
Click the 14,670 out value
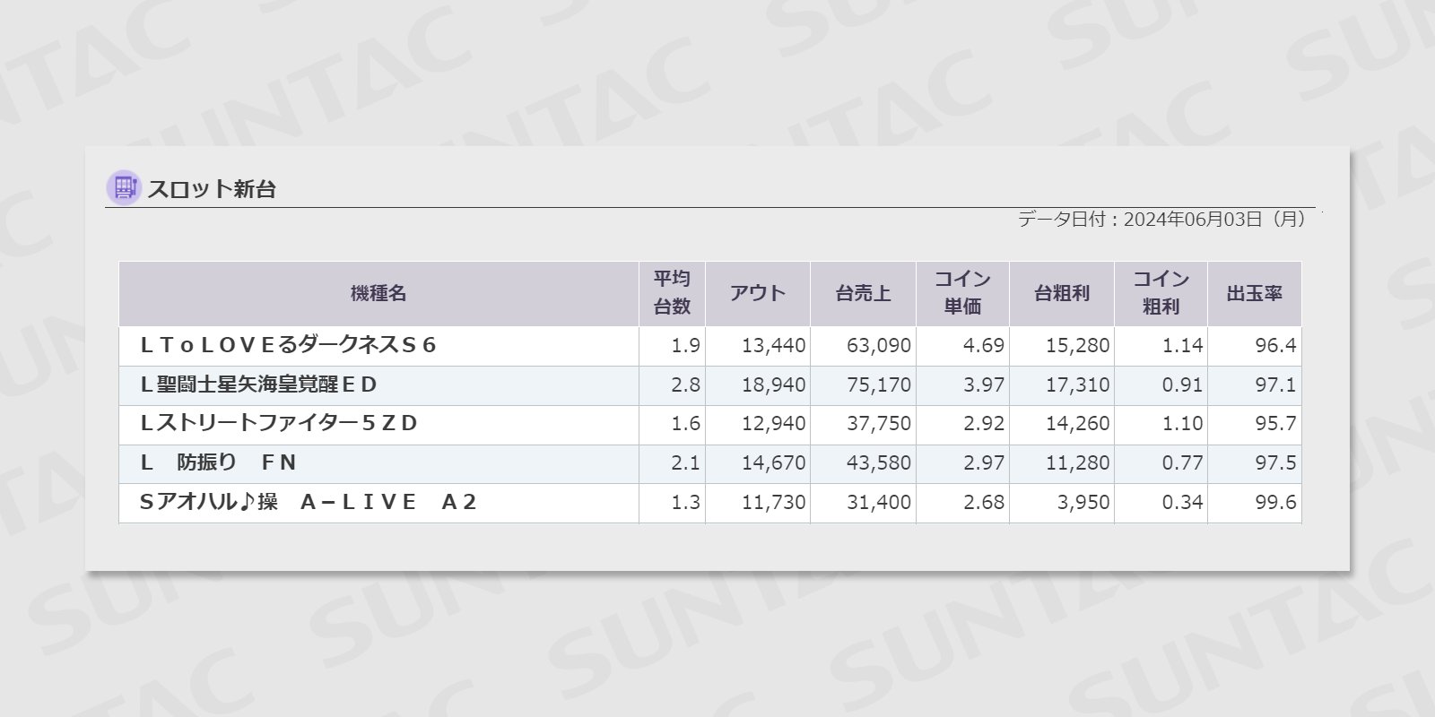click(773, 463)
